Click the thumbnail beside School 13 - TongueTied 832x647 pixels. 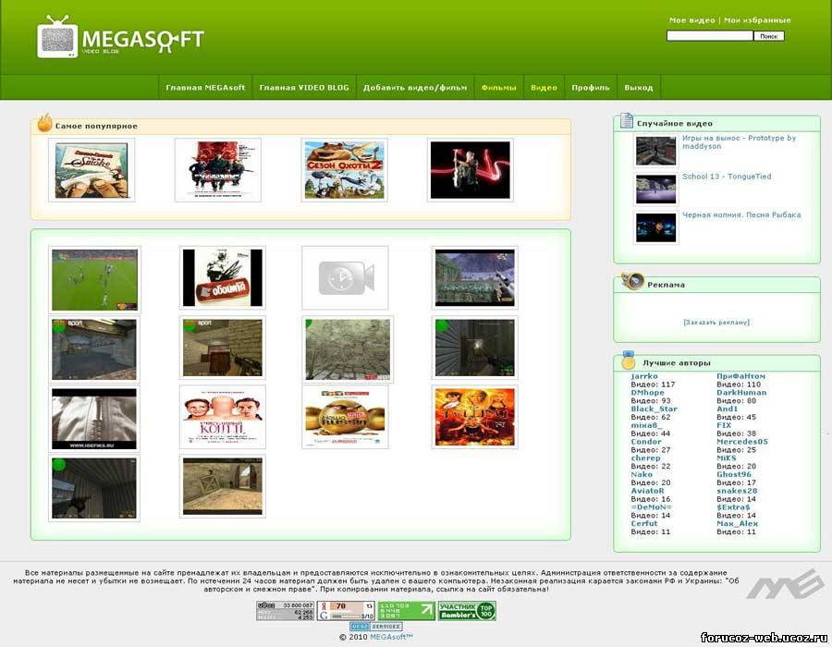[x=656, y=189]
